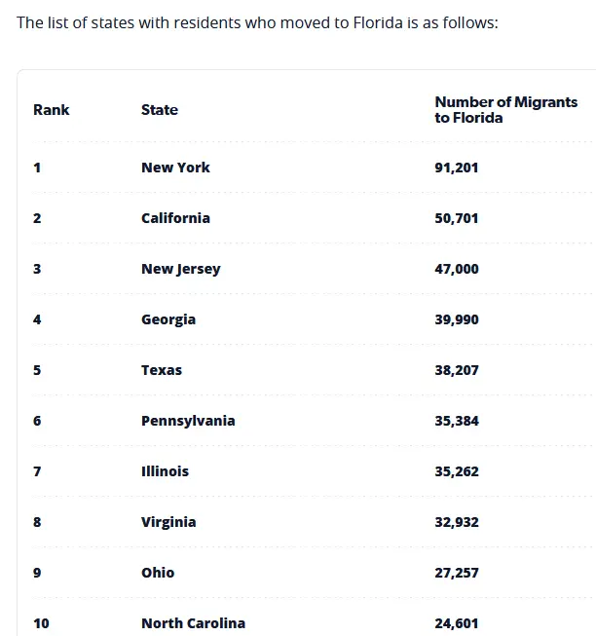The height and width of the screenshot is (636, 596).
Task: Click the Ohio state cell
Action: tap(158, 573)
